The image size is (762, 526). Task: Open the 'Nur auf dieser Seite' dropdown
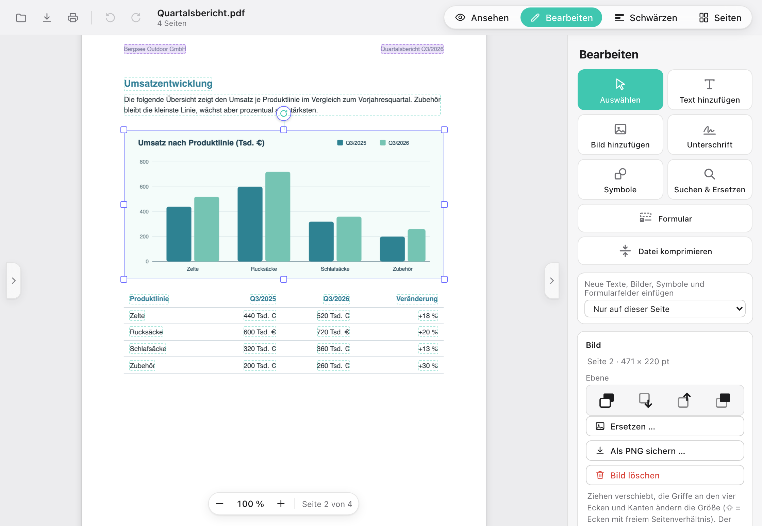[x=665, y=309]
